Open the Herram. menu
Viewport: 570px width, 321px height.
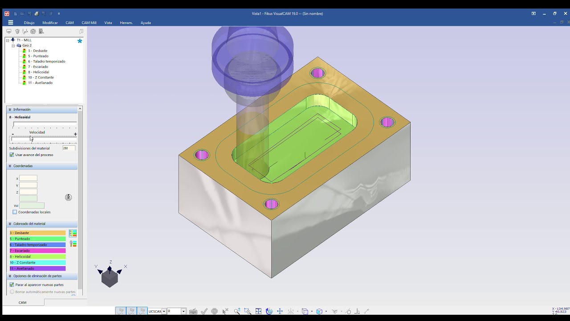click(126, 23)
